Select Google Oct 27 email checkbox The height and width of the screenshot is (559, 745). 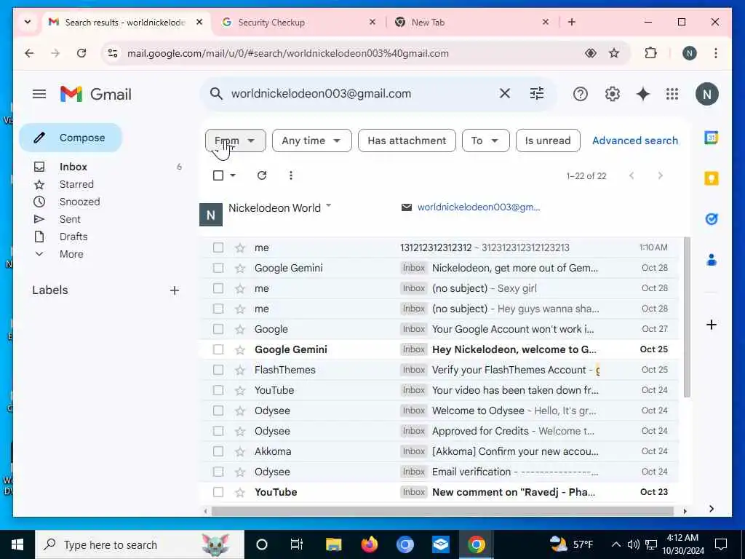coord(218,329)
